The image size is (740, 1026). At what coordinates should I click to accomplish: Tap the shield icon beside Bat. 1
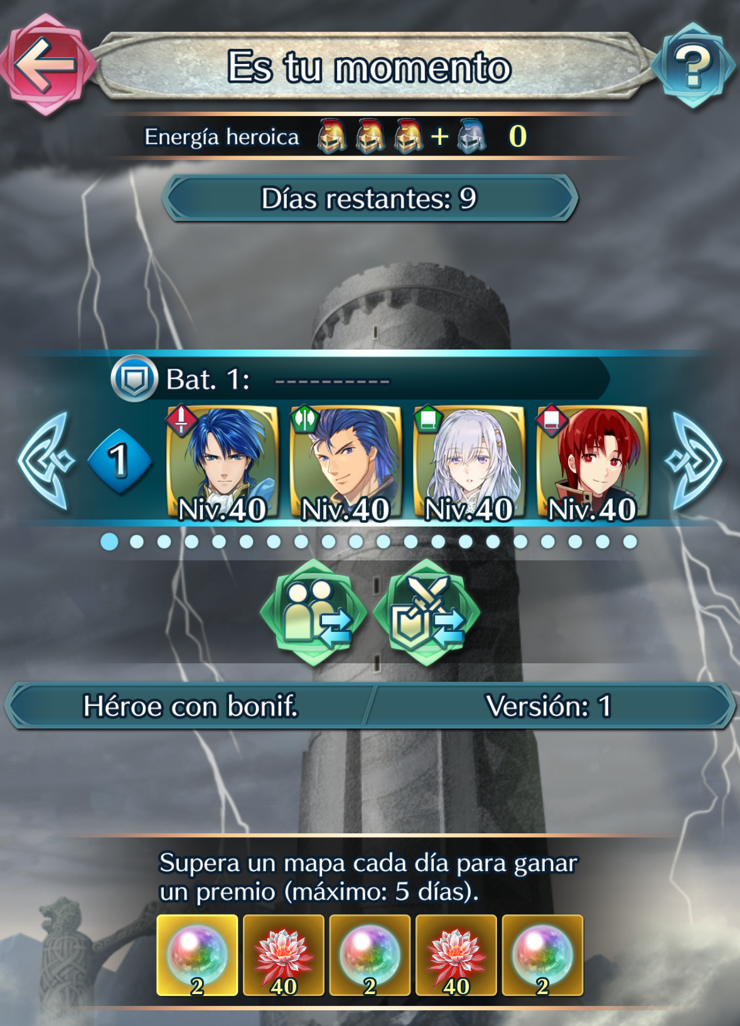click(134, 378)
